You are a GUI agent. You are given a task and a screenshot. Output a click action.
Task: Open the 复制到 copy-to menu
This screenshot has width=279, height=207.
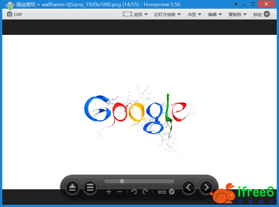point(237,14)
